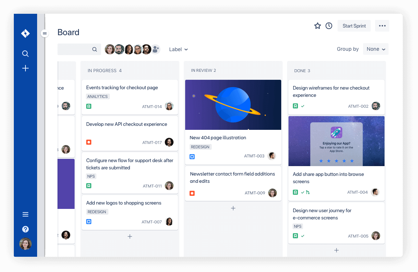Click the plus icon to create an issue
Screen dimensions: 418x272
25,68
